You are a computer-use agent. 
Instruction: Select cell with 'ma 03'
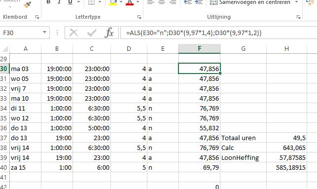(26, 69)
